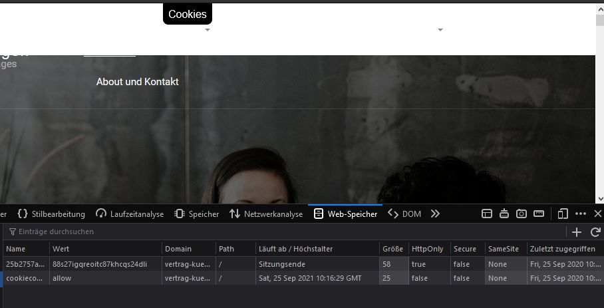604x308 pixels.
Task: Click the ruler icon in devtools toolbar
Action: click(x=539, y=214)
